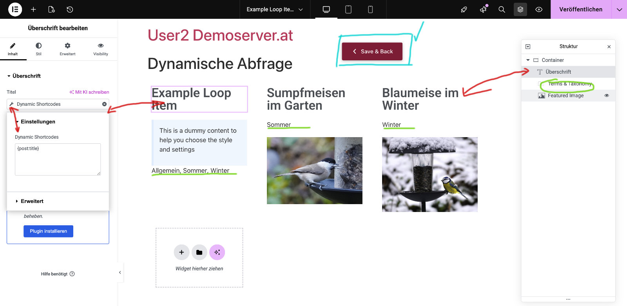Click into the Dynamic Shortcodes text area

(x=58, y=159)
